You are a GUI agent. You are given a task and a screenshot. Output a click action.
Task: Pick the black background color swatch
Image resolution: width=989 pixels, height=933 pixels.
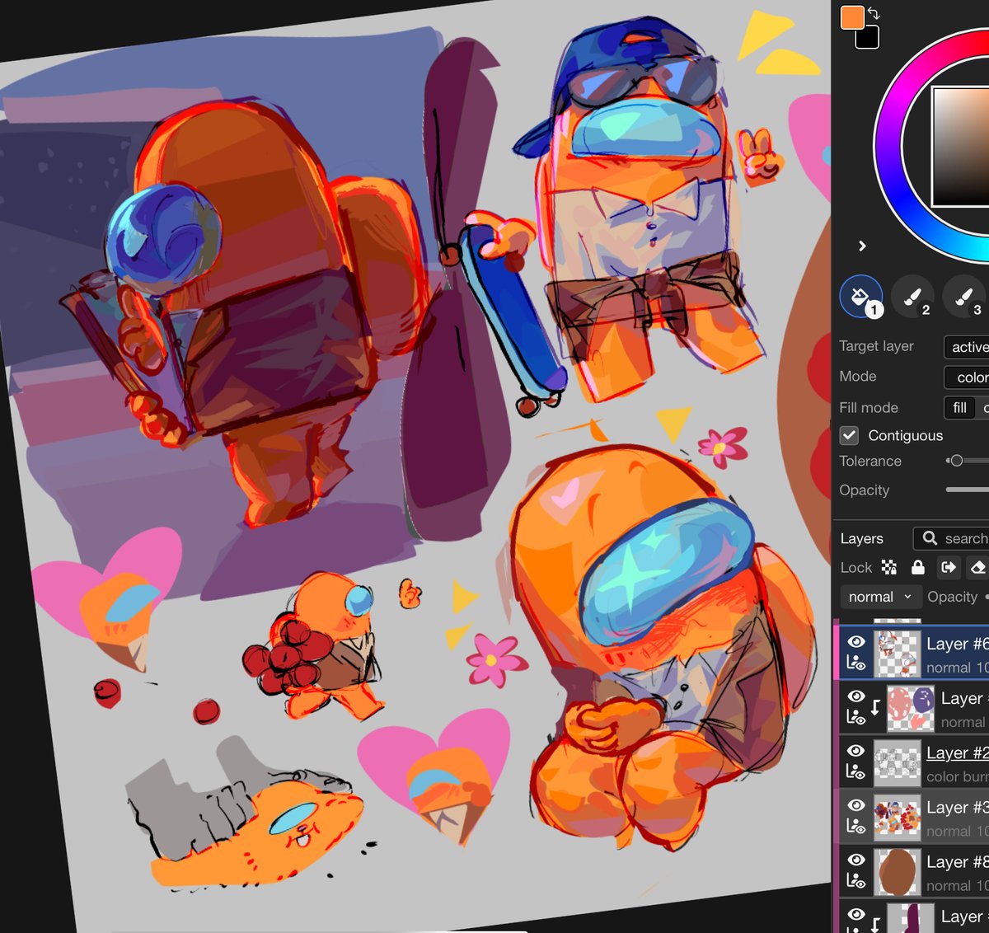[x=869, y=39]
